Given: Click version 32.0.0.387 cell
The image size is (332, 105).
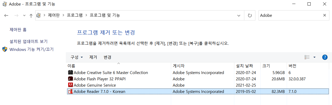Looking at the screenshot, I should click(297, 79).
